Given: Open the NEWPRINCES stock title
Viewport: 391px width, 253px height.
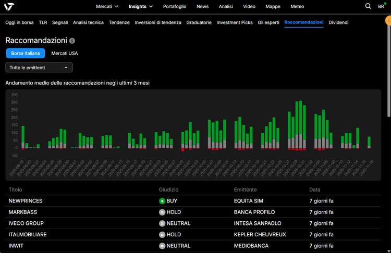Looking at the screenshot, I should tap(26, 200).
